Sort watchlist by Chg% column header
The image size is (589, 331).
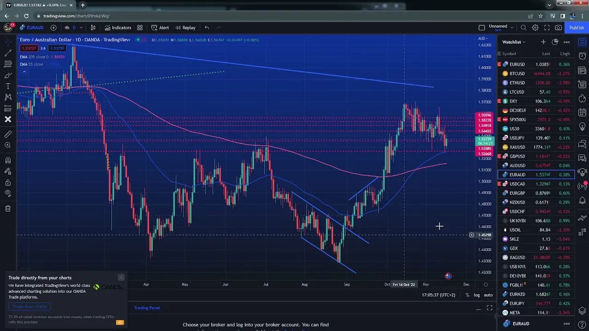click(565, 54)
